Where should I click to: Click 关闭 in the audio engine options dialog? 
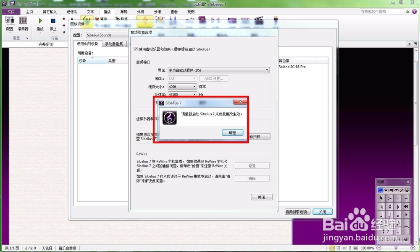coord(261,197)
